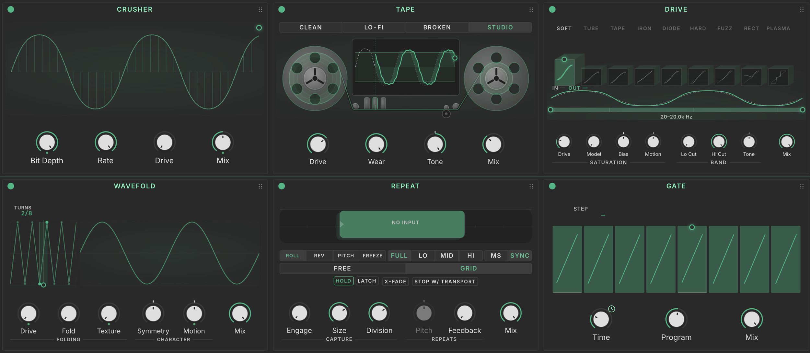
Task: Select HARD drive type label
Action: point(698,28)
